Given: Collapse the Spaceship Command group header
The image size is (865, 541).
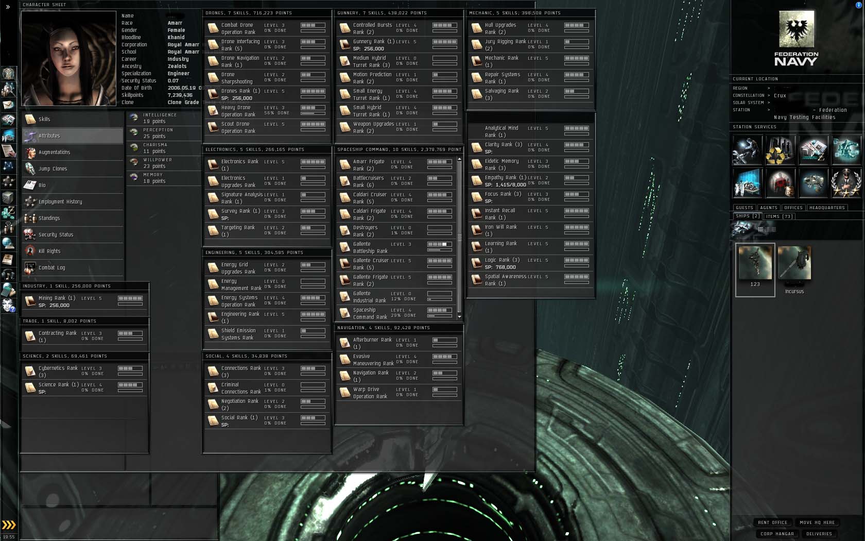Looking at the screenshot, I should coord(399,149).
